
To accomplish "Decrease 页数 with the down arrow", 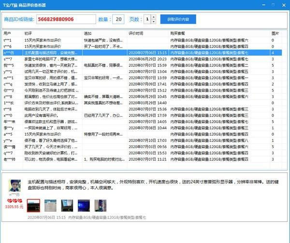I will click(154, 21).
